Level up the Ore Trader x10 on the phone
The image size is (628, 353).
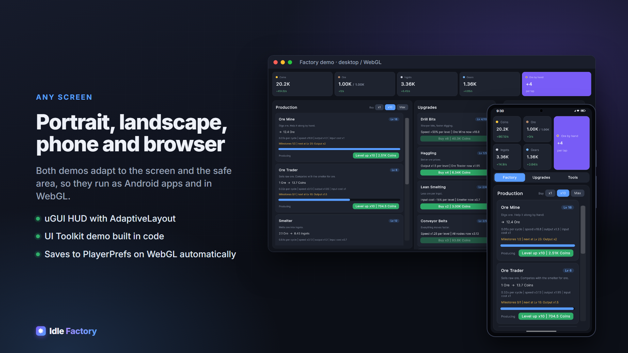point(546,316)
